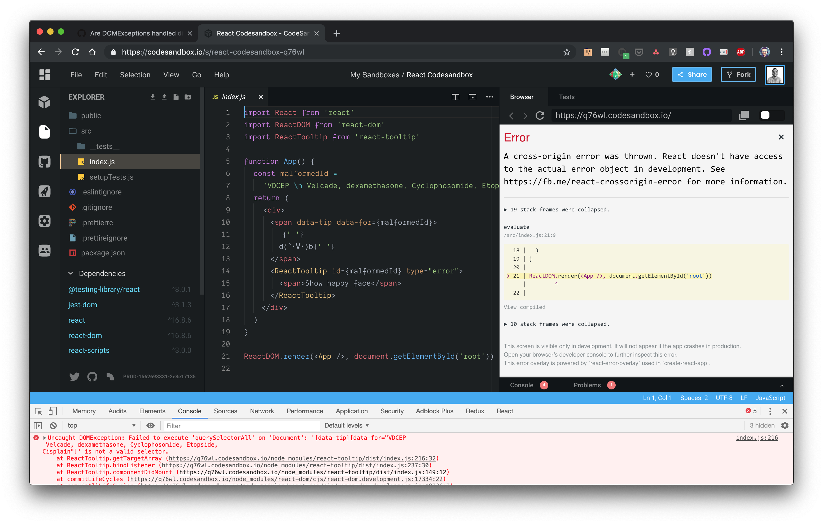This screenshot has width=823, height=524.
Task: Open the index.js:216 source link in console
Action: coord(757,438)
